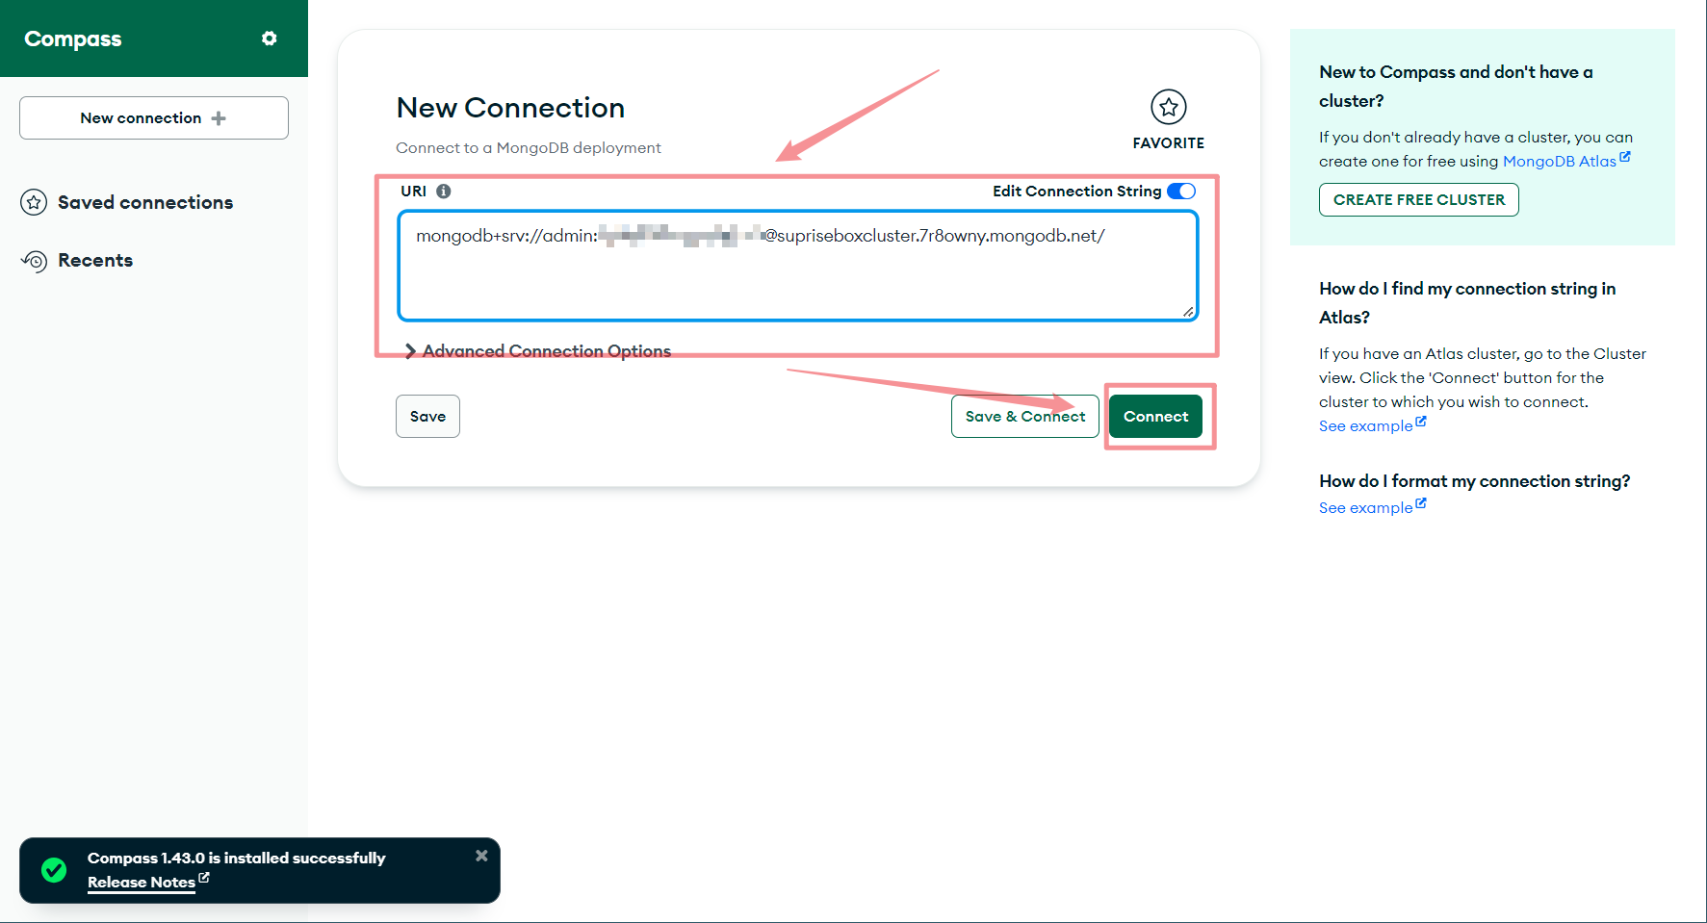Click the New connection button
Screen dimensions: 1707x923
pos(154,117)
